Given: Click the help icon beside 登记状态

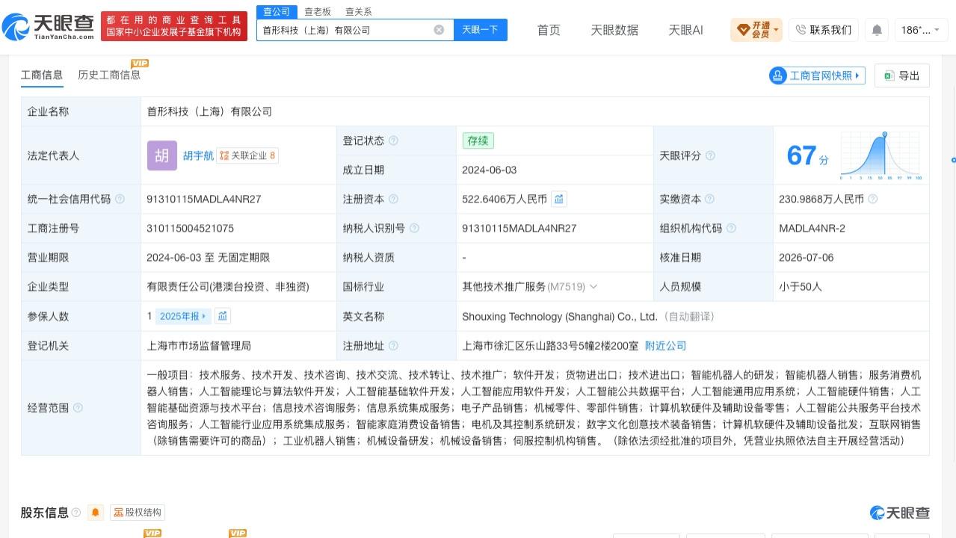Looking at the screenshot, I should (x=393, y=140).
